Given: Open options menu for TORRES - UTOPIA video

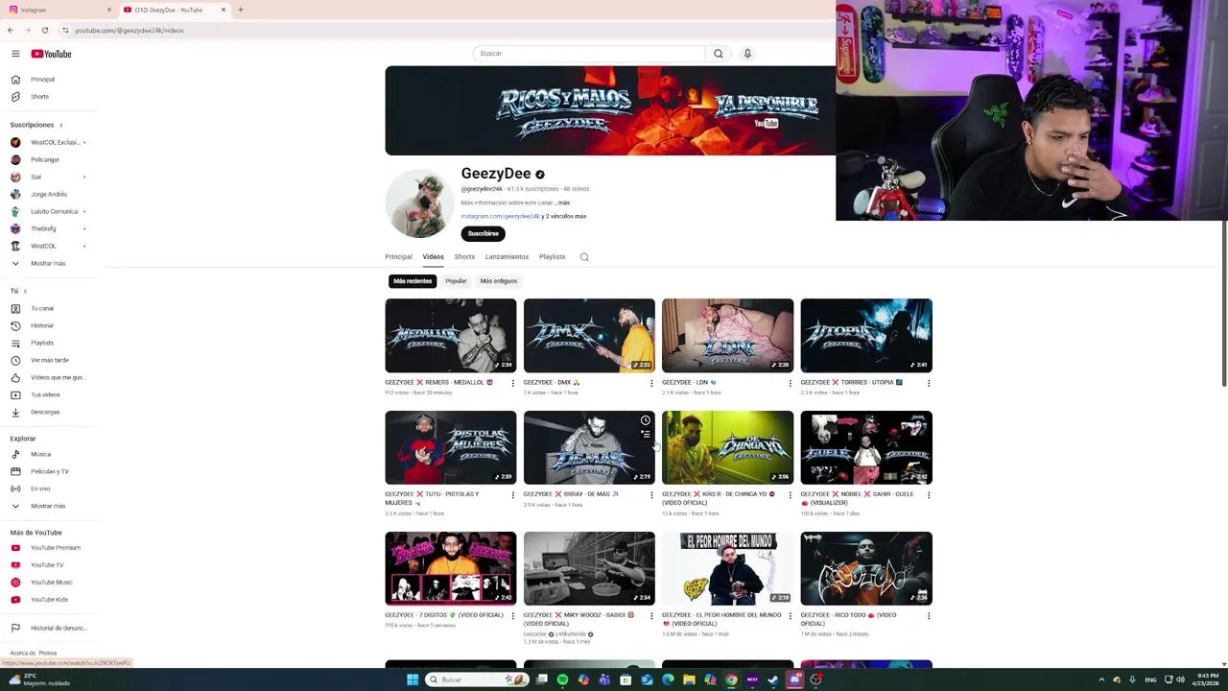Looking at the screenshot, I should point(929,384).
